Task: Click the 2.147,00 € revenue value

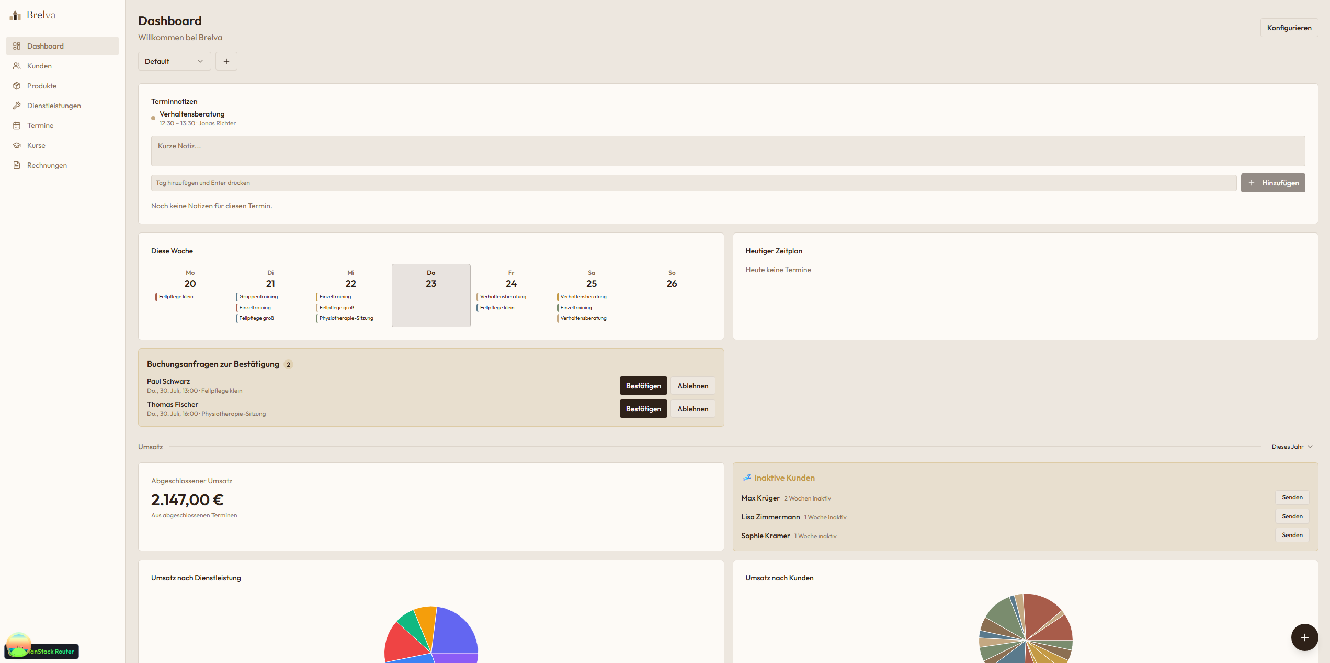Action: pos(187,499)
